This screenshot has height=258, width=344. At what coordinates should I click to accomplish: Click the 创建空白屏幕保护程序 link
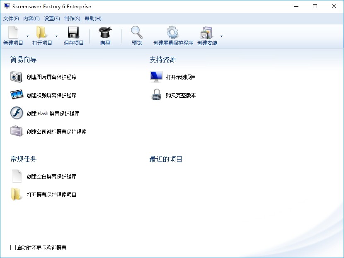tap(51, 176)
